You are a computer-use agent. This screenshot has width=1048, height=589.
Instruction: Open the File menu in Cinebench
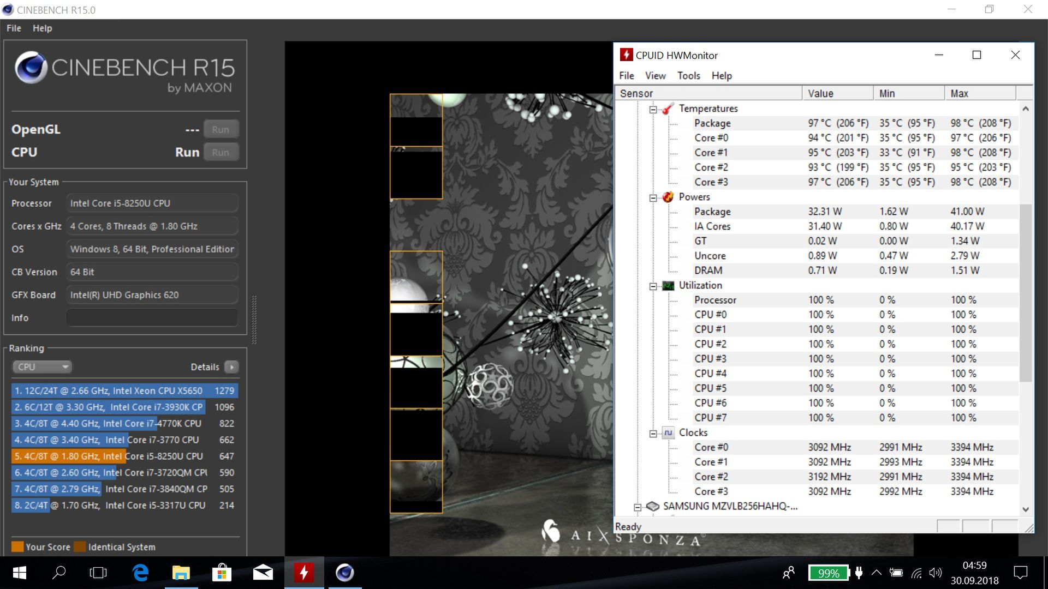(x=14, y=28)
